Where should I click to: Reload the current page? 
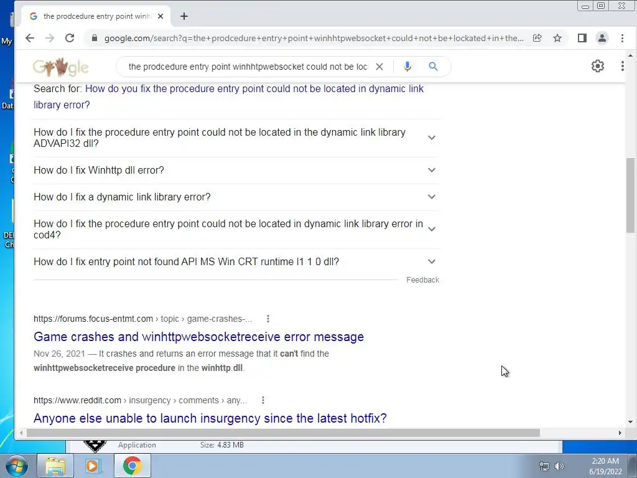[70, 38]
